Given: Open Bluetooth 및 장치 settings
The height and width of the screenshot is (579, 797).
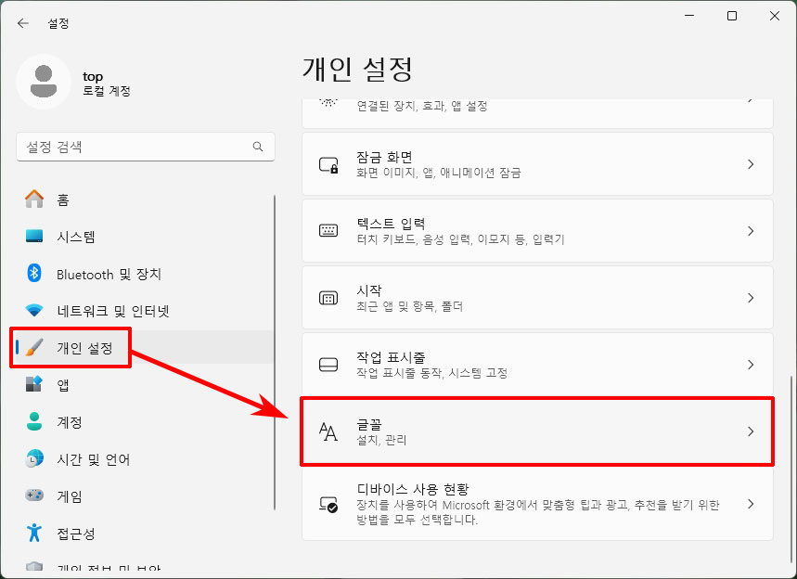Looking at the screenshot, I should tap(111, 274).
